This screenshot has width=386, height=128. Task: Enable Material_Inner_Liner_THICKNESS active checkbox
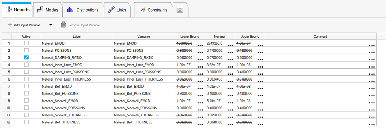(x=26, y=79)
